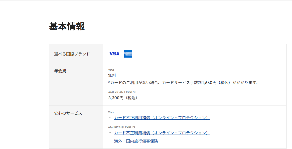The image size is (292, 149).
Task: Click the 年会費 row label
Action: pos(60,71)
